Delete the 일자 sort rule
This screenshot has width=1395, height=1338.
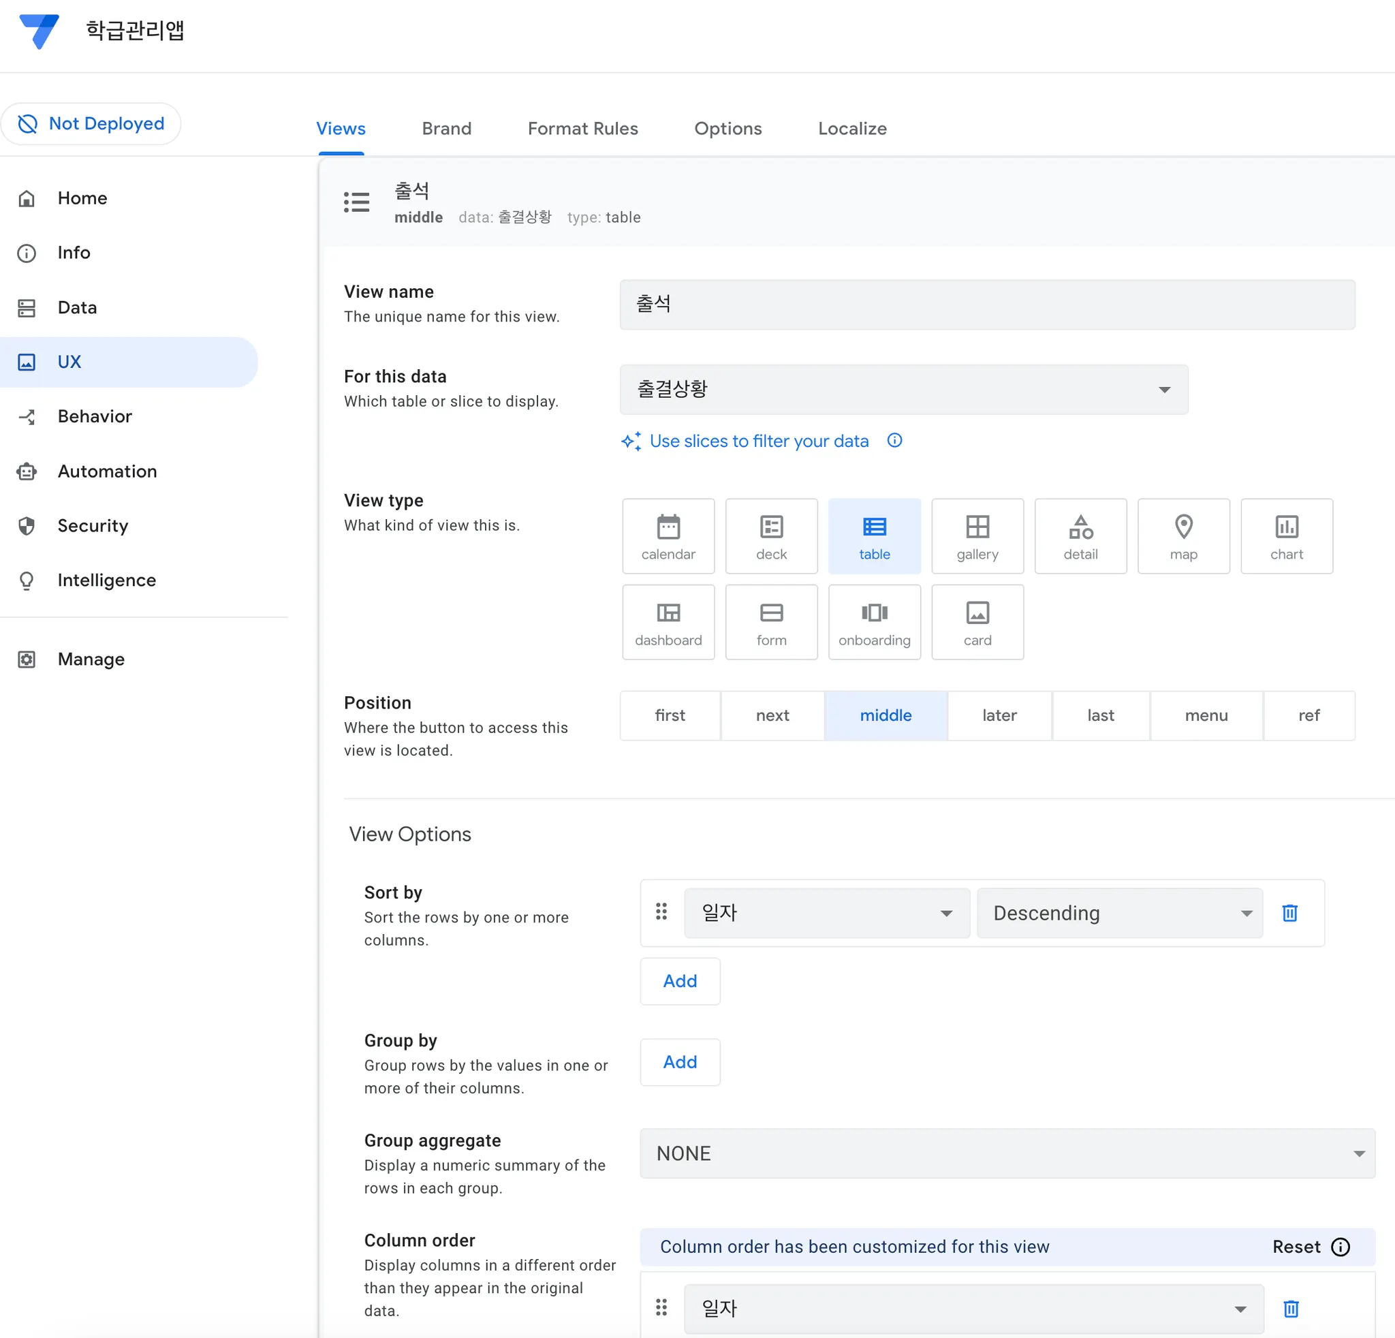tap(1289, 913)
